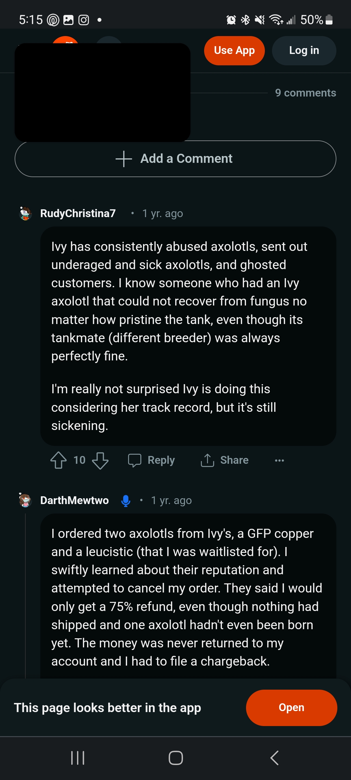The image size is (351, 780).
Task: Tap the microphone flair icon beside DarthMewtwo
Action: pos(126,500)
